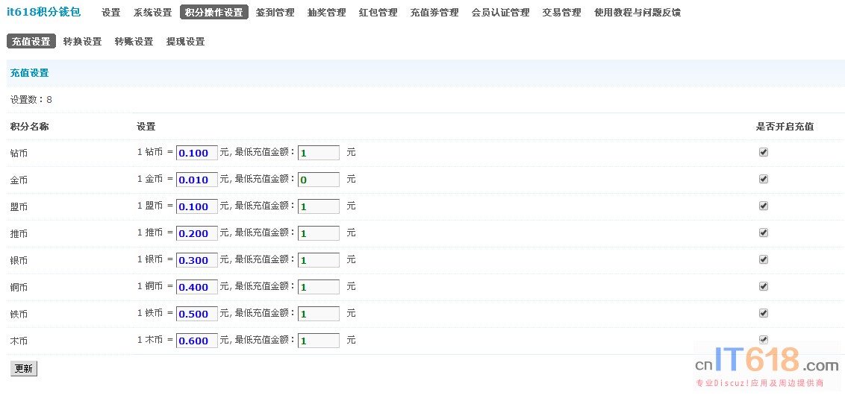The width and height of the screenshot is (845, 395).
Task: Open 充值券管理 menu
Action: 434,13
